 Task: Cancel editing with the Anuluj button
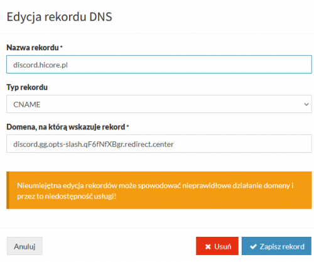click(x=24, y=246)
